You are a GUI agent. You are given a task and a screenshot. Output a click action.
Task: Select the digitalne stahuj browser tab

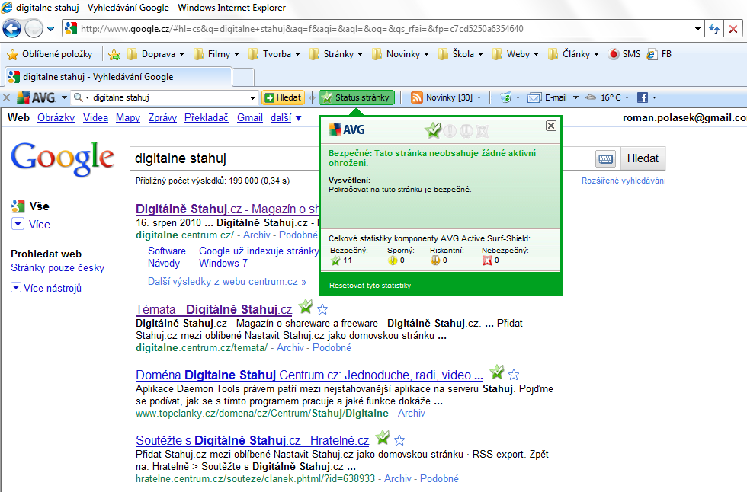117,77
